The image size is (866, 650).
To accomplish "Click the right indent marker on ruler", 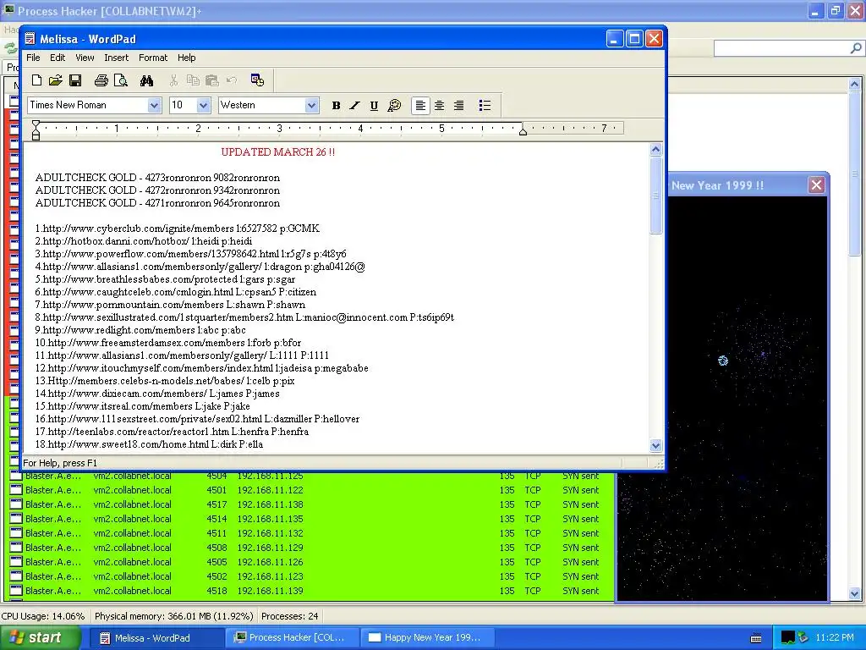I will click(x=523, y=131).
